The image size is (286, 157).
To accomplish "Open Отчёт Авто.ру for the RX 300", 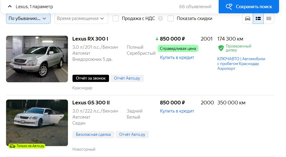I will click(127, 78).
